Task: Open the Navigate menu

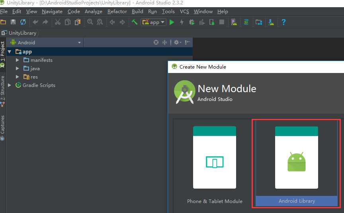Action: pyautogui.click(x=52, y=12)
